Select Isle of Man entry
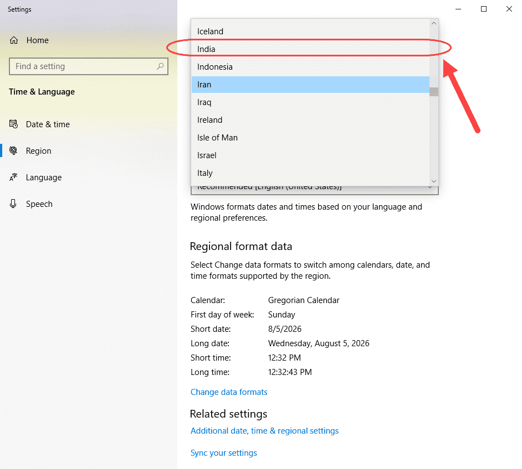Viewport: 522px width, 469px height. (310, 138)
